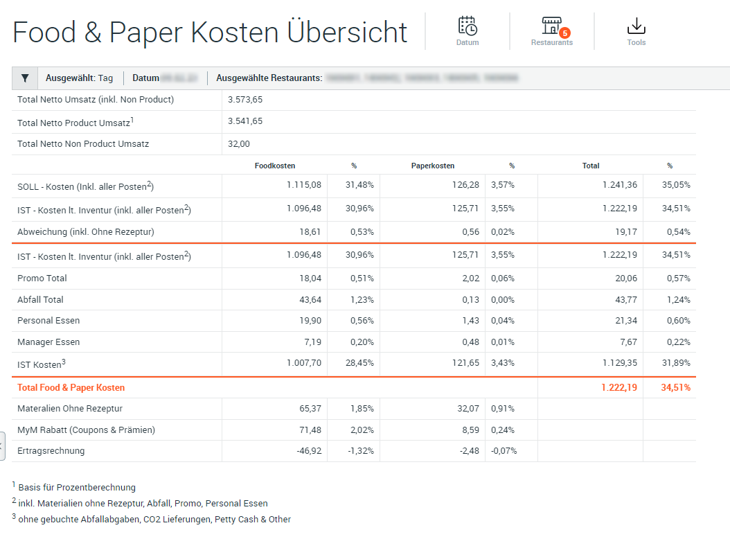Click Abweichung total value 19,17
This screenshot has width=730, height=548.
pyautogui.click(x=626, y=232)
